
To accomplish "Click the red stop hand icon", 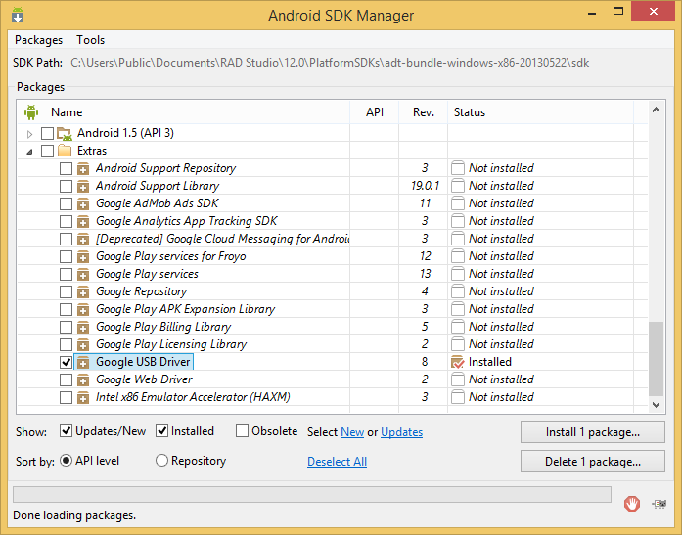I will tap(631, 504).
